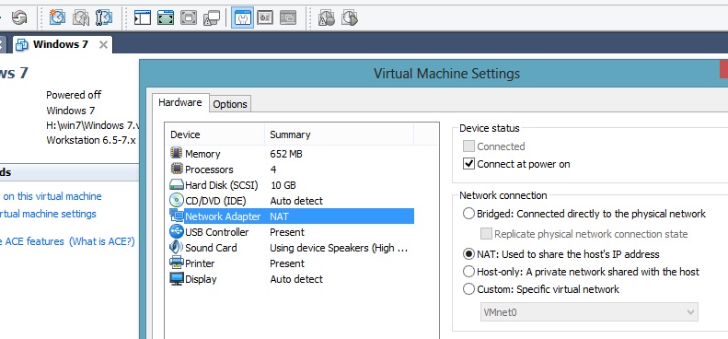Toggle the Connected checkbox
The height and width of the screenshot is (339, 728).
469,146
